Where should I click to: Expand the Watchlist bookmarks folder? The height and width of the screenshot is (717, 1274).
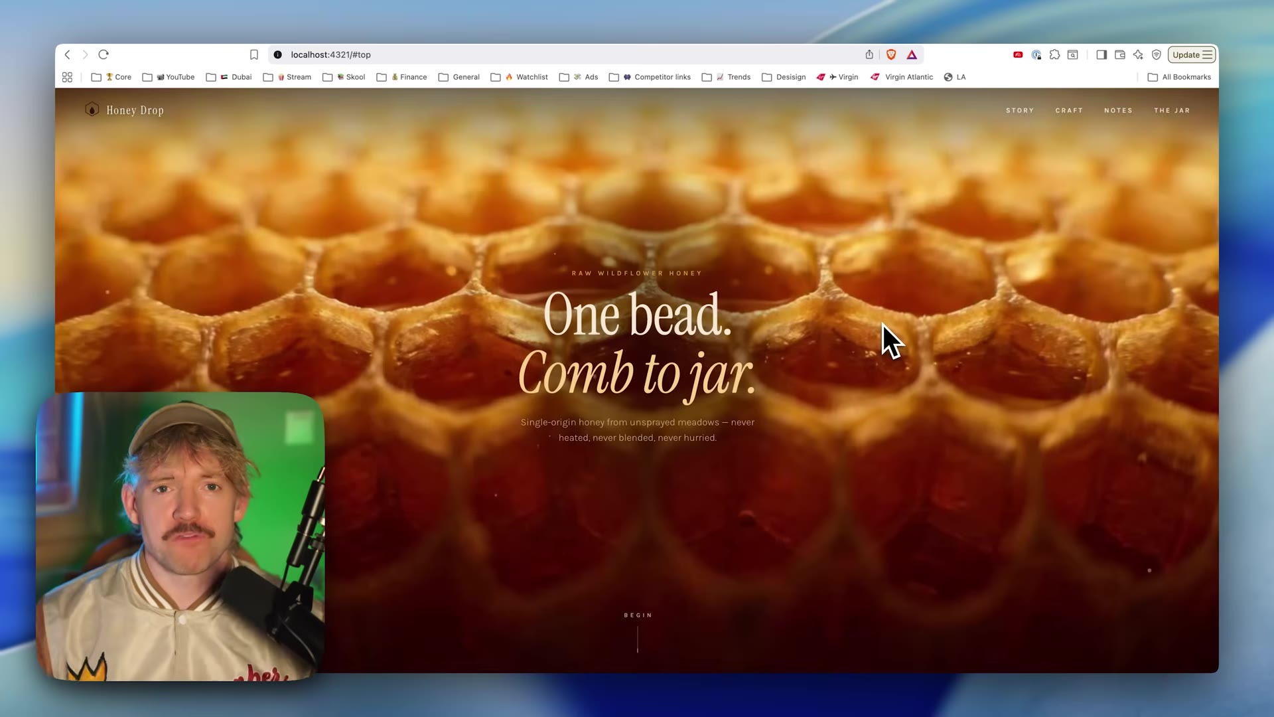(520, 77)
